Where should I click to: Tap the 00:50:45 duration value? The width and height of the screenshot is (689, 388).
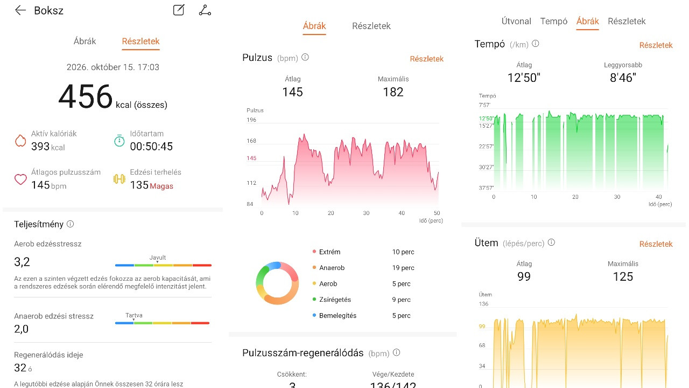point(151,147)
